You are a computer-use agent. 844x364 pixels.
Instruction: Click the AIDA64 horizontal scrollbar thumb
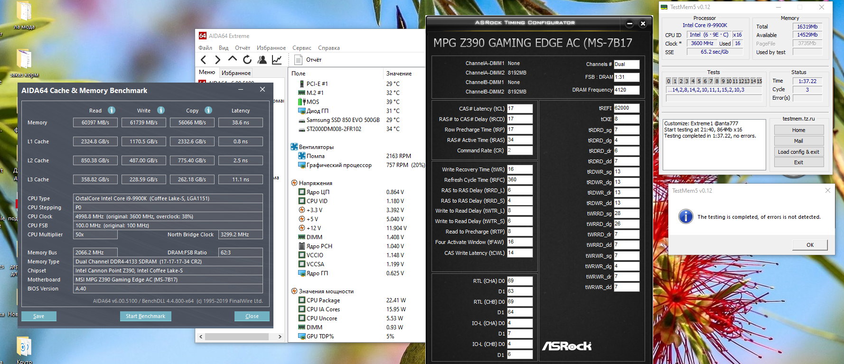237,336
